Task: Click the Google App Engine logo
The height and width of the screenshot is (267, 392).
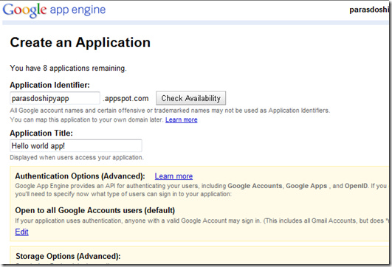Action: click(54, 10)
